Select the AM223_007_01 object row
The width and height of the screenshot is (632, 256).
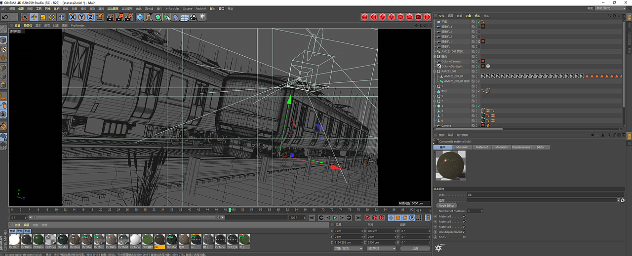tap(454, 76)
